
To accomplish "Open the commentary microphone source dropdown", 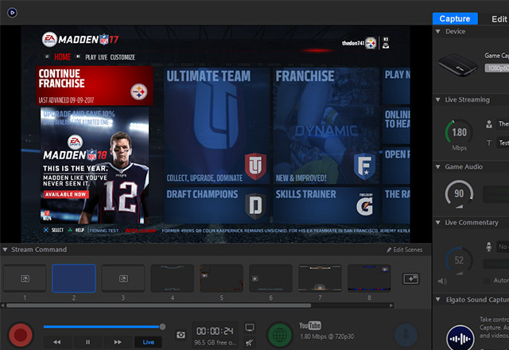I will coord(503,247).
